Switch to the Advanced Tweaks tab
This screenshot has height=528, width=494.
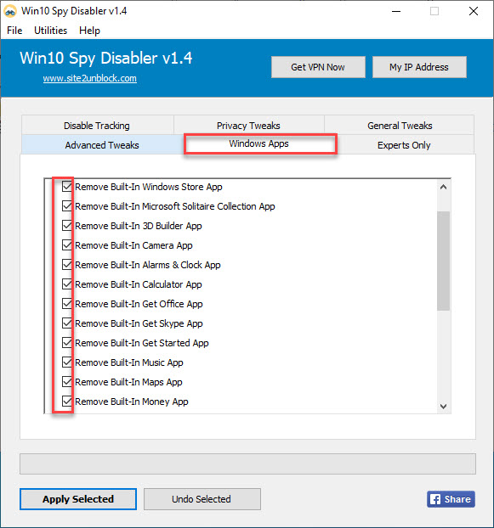[102, 145]
